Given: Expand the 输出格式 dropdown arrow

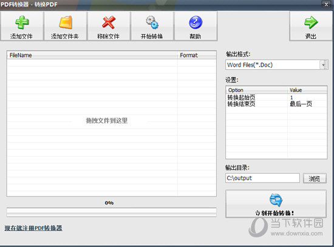Looking at the screenshot, I should click(x=324, y=65).
